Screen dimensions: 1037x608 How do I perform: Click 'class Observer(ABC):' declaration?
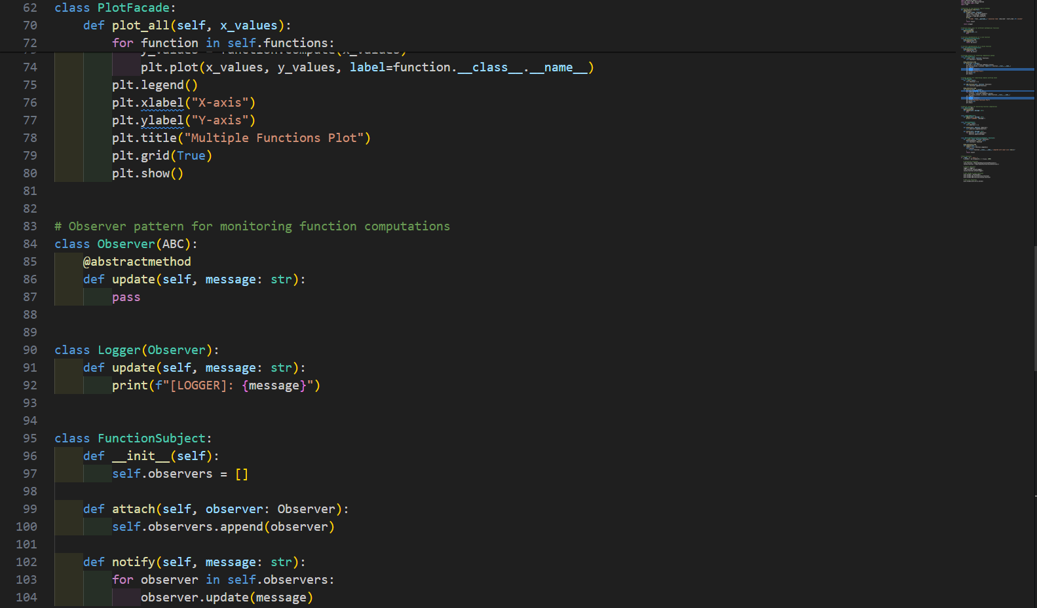point(126,244)
